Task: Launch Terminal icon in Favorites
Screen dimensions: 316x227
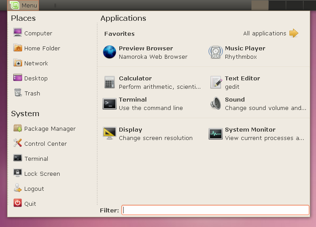Action: coord(110,104)
